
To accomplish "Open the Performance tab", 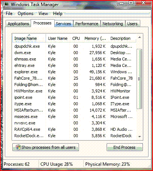I will [x=87, y=24].
